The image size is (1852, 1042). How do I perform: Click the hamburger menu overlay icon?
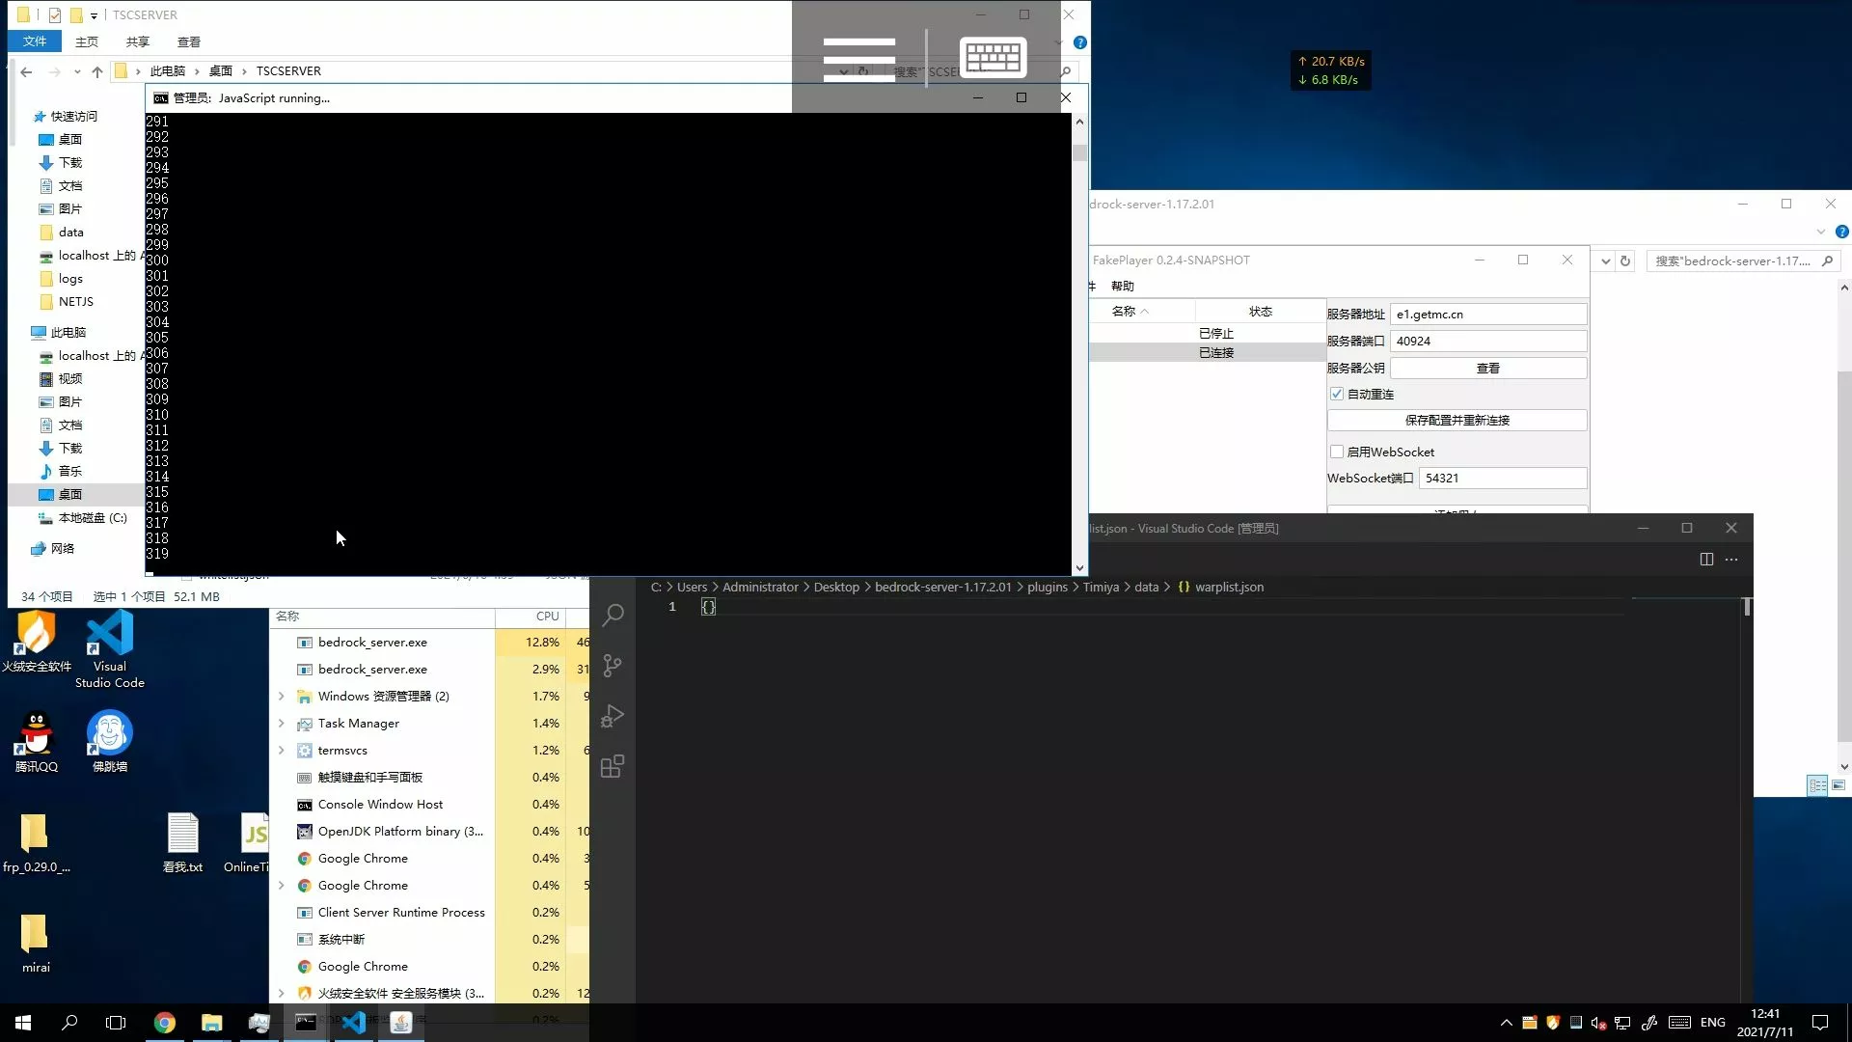[859, 58]
